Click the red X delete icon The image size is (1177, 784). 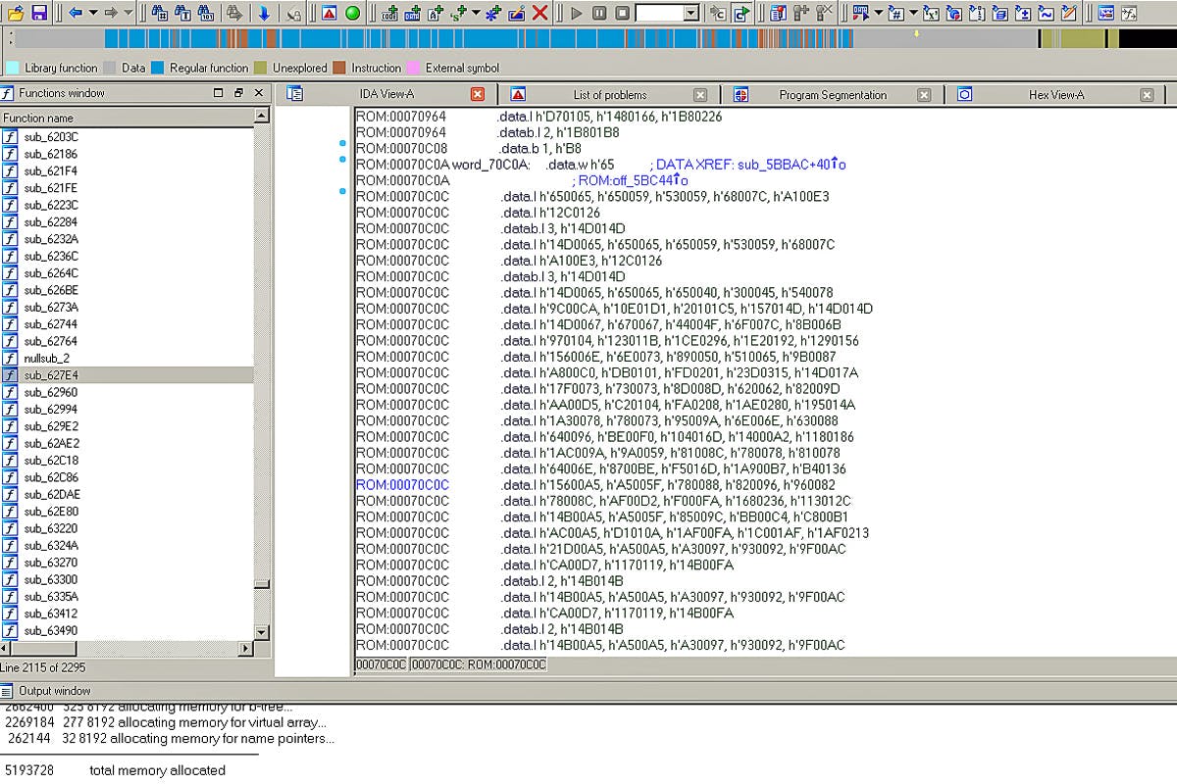(x=539, y=13)
